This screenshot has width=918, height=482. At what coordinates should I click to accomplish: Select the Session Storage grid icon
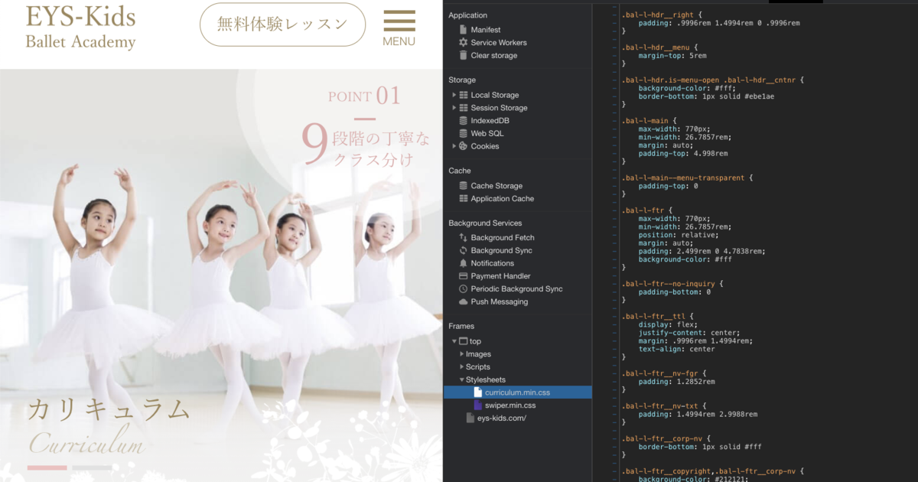[463, 108]
